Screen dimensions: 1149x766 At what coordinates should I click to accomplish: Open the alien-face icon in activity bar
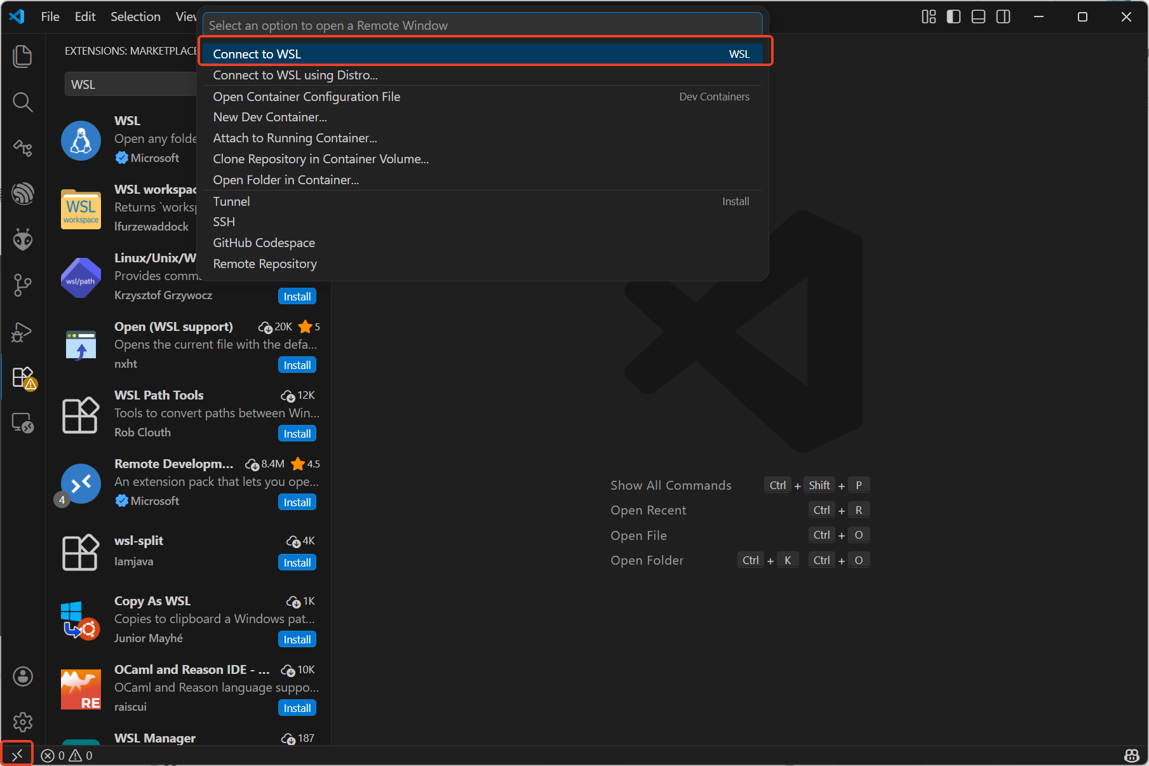[23, 239]
